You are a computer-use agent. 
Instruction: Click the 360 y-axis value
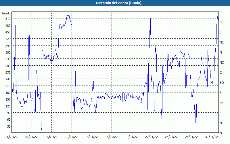8,52
